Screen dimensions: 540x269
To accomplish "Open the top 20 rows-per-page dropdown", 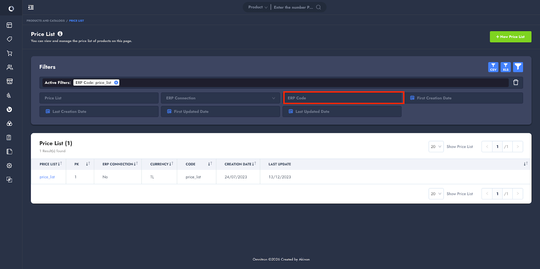I will coord(436,147).
